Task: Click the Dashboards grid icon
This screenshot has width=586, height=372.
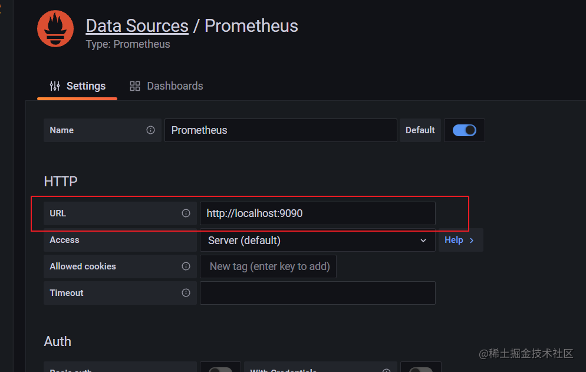Action: (134, 86)
